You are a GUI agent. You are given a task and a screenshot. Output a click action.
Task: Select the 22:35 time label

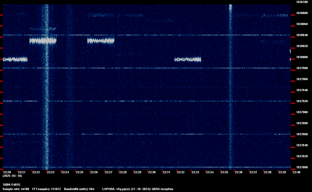tap(224, 172)
